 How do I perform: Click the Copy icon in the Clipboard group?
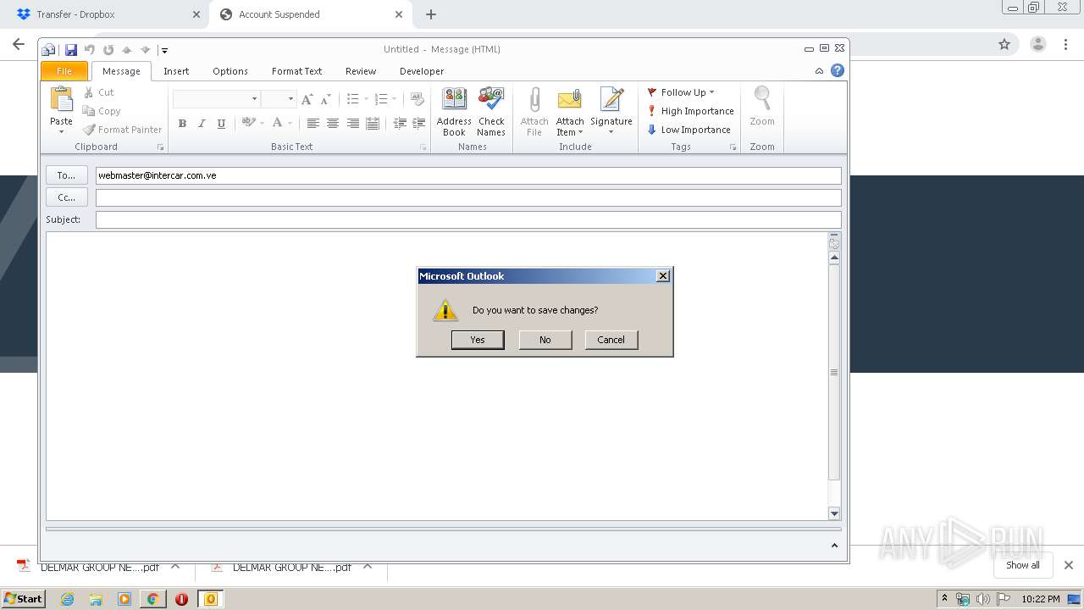(89, 111)
